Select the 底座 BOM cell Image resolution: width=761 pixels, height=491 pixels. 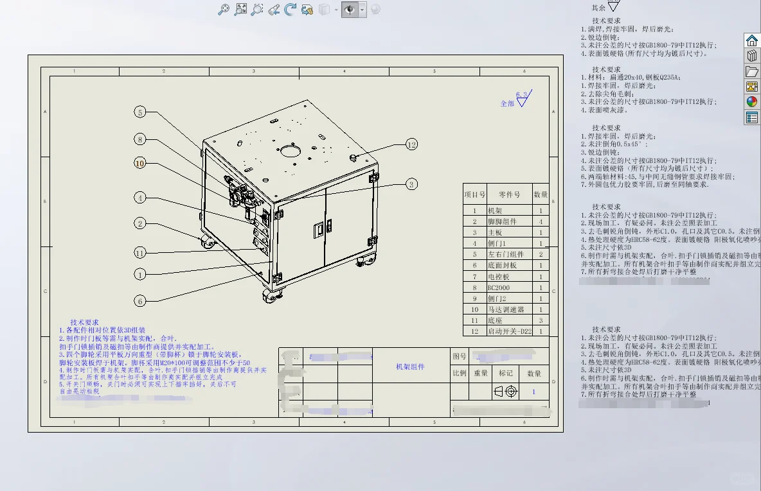point(510,320)
